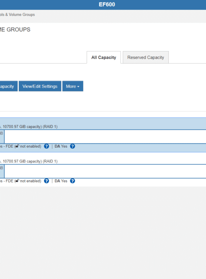
Task: Click the button ending in 'apacity'
Action: (x=9, y=86)
